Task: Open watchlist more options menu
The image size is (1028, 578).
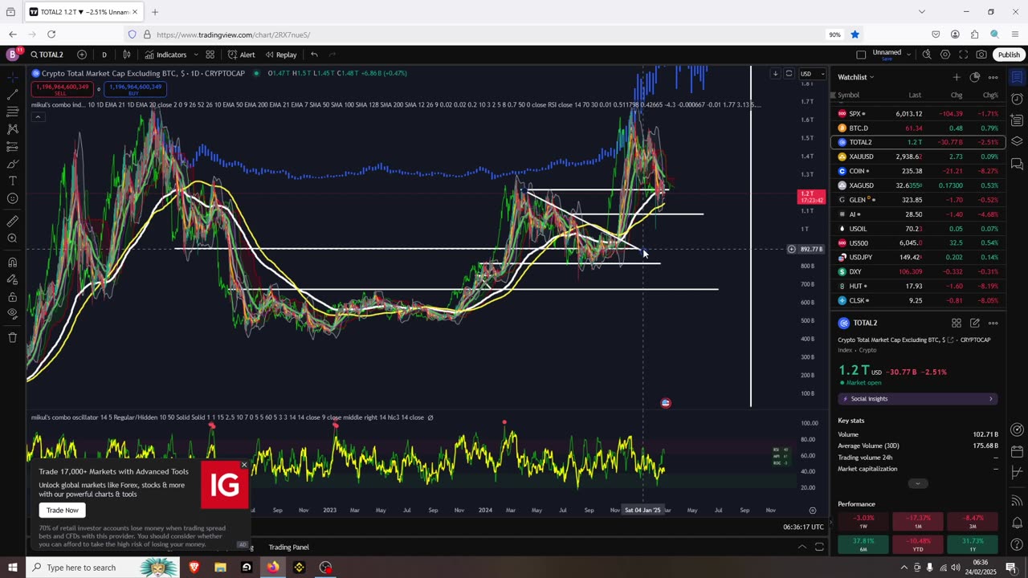Action: (993, 77)
